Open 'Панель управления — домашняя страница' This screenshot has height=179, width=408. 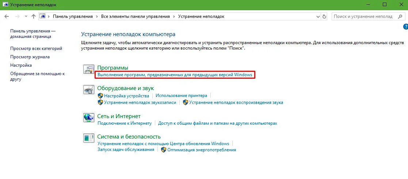click(x=33, y=34)
